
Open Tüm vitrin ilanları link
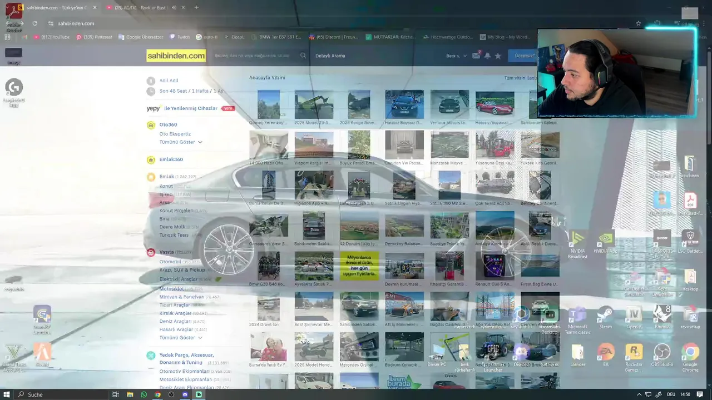pyautogui.click(x=521, y=78)
